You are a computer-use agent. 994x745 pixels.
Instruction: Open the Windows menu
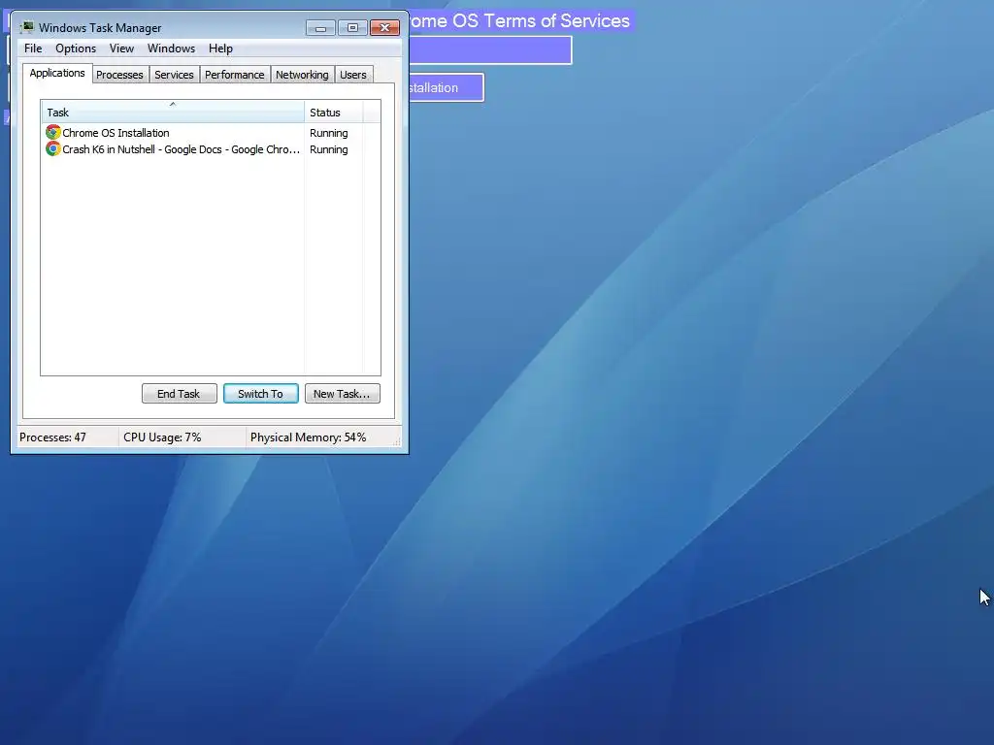(171, 49)
